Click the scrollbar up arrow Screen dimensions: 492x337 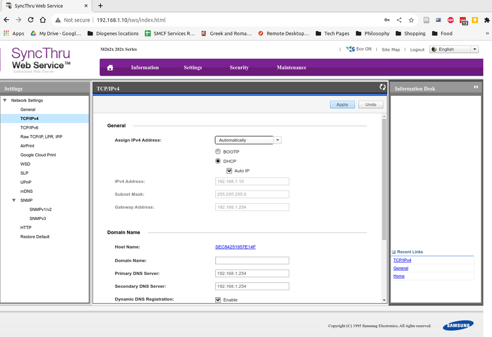[x=384, y=116]
